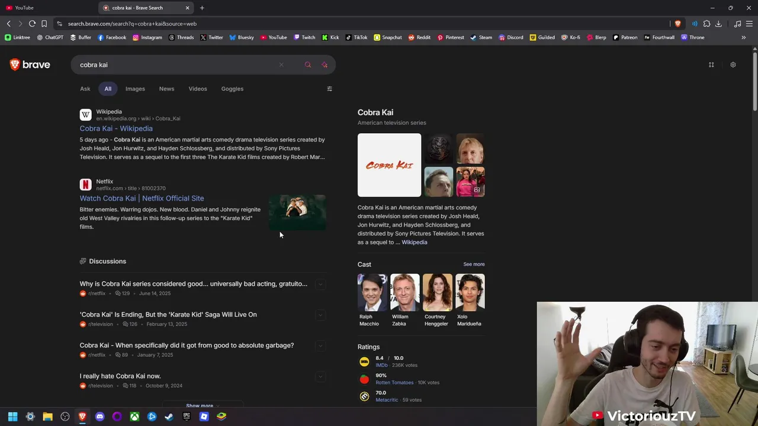Image resolution: width=758 pixels, height=426 pixels.
Task: Click the Wikipedia link in the info panel
Action: (x=414, y=242)
